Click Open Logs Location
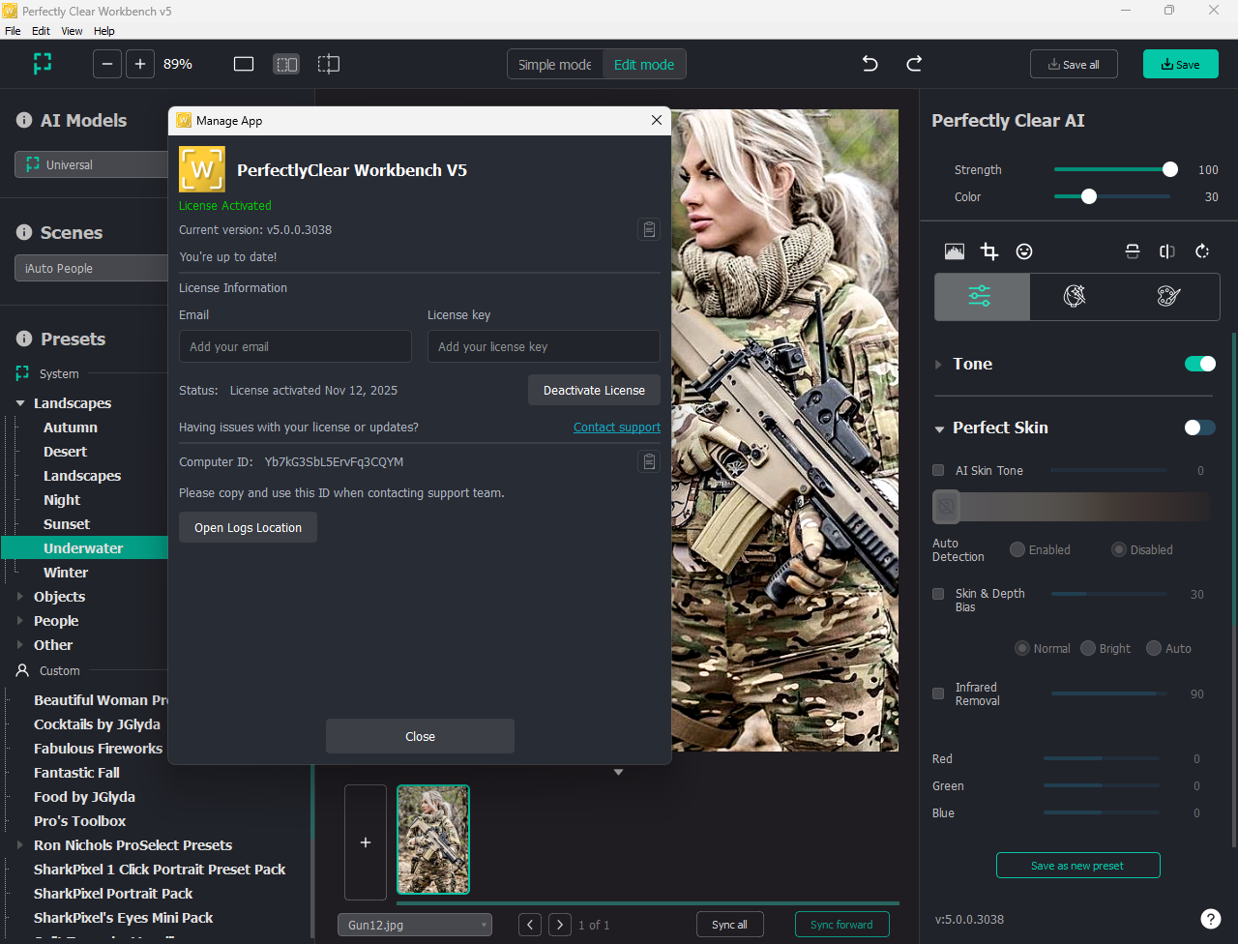1238x944 pixels. pyautogui.click(x=248, y=527)
